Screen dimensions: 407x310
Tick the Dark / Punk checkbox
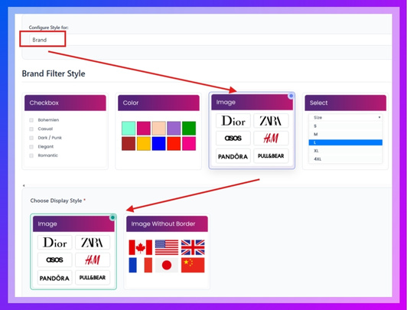click(x=31, y=138)
